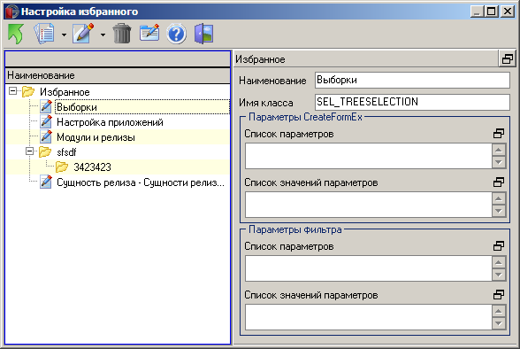520x349 pixels.
Task: Click filter Список параметров text area
Action: coord(368,268)
